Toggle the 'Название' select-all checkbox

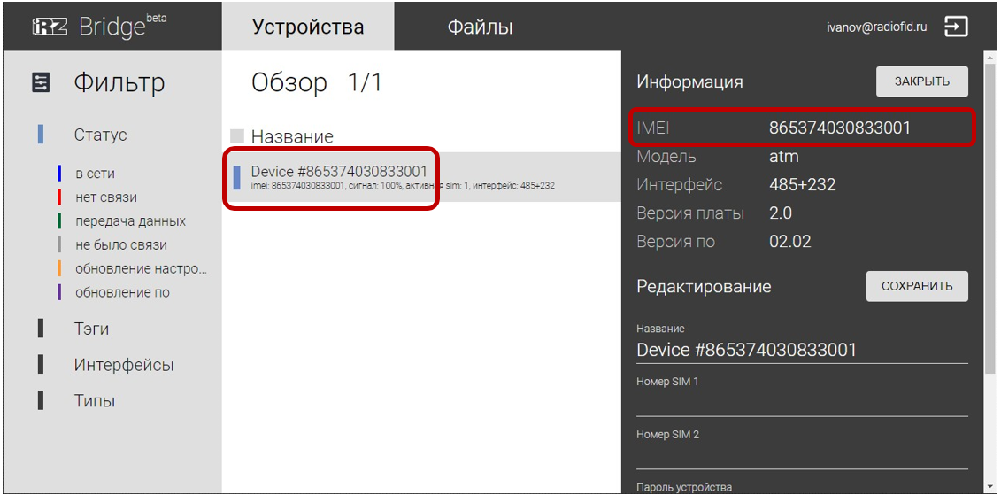click(x=237, y=136)
